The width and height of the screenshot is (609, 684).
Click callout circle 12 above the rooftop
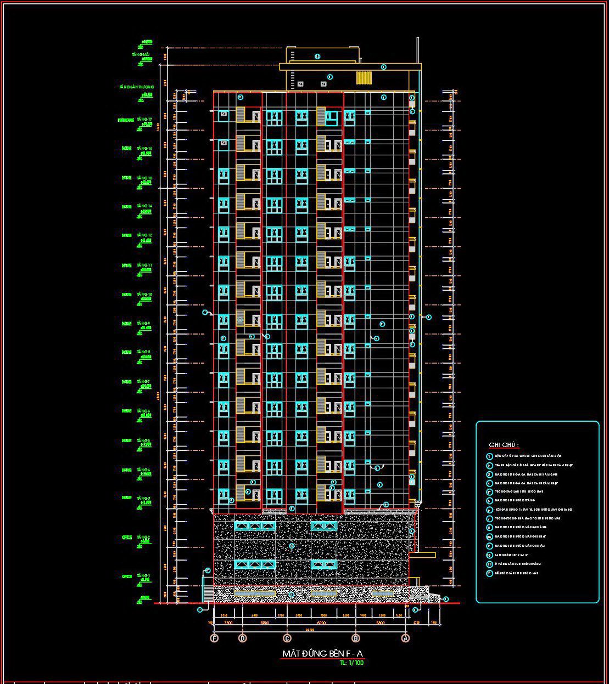pos(317,55)
